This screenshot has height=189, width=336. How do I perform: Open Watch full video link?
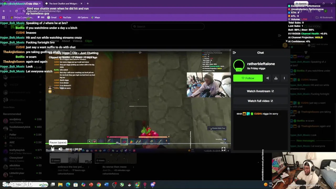coord(260,101)
